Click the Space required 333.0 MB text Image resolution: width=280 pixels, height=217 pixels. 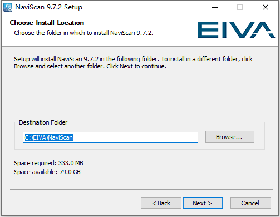(48, 163)
